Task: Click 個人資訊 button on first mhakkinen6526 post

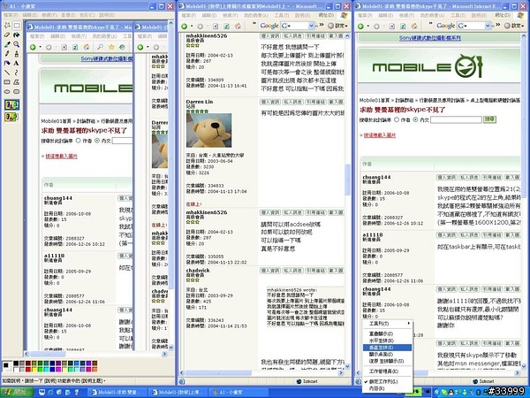Action: [x=269, y=36]
